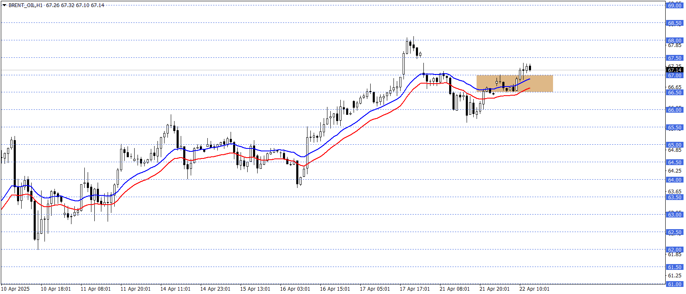This screenshot has height=294, width=686.
Task: Click the 66.00 price level label
Action: [x=675, y=110]
